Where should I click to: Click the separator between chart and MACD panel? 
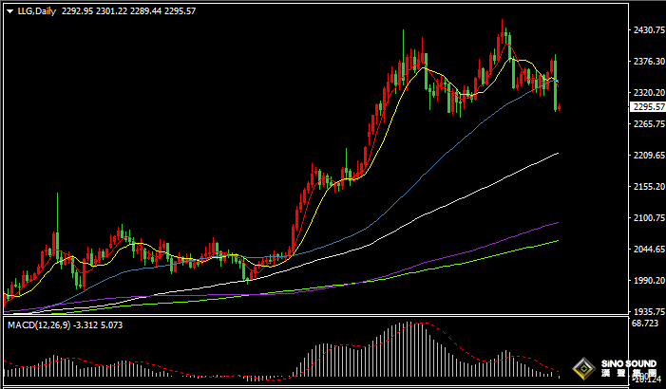click(x=314, y=317)
